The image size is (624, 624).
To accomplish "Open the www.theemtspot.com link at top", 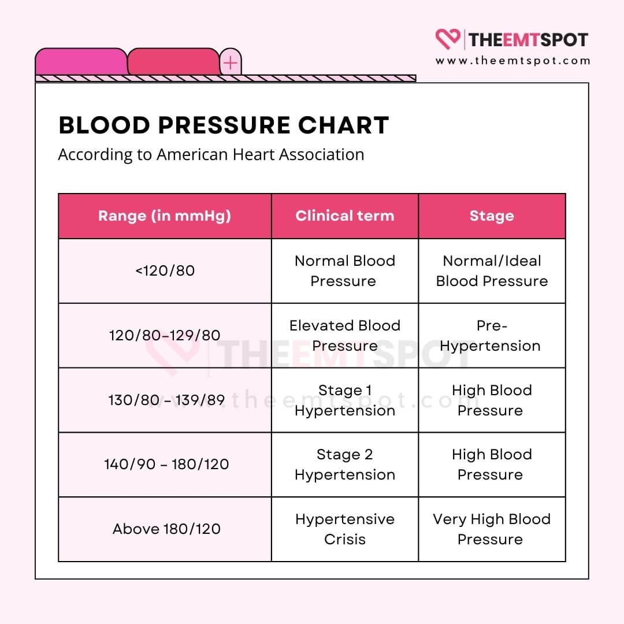I will pos(513,61).
